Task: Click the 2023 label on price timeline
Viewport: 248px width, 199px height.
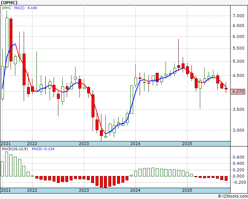Action: pos(84,144)
